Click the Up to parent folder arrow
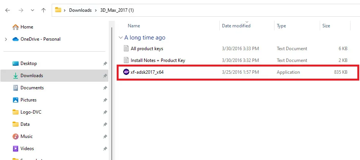 (x=43, y=10)
